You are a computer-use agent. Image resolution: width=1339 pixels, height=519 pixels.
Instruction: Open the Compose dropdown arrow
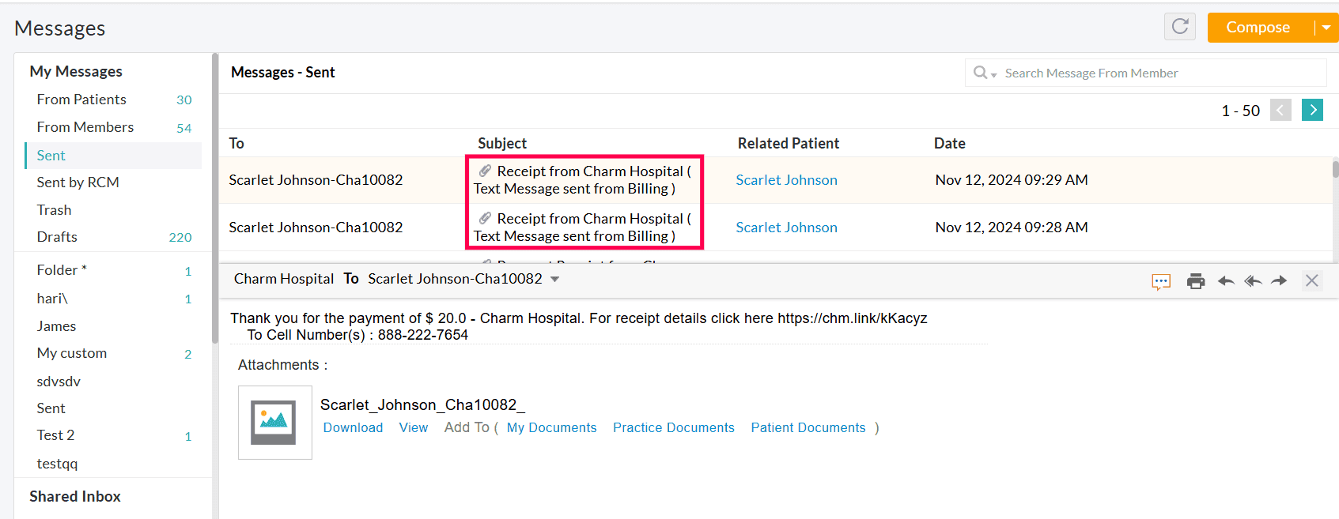click(x=1326, y=28)
